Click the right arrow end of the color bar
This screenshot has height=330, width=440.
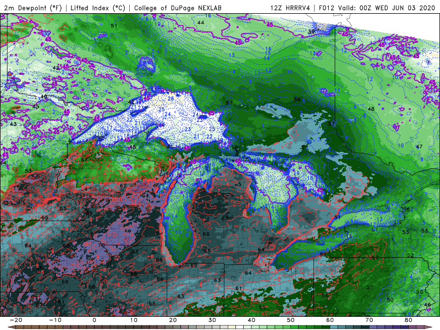(430, 327)
